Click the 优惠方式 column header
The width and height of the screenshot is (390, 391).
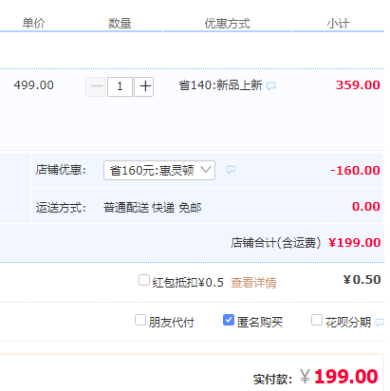click(227, 24)
